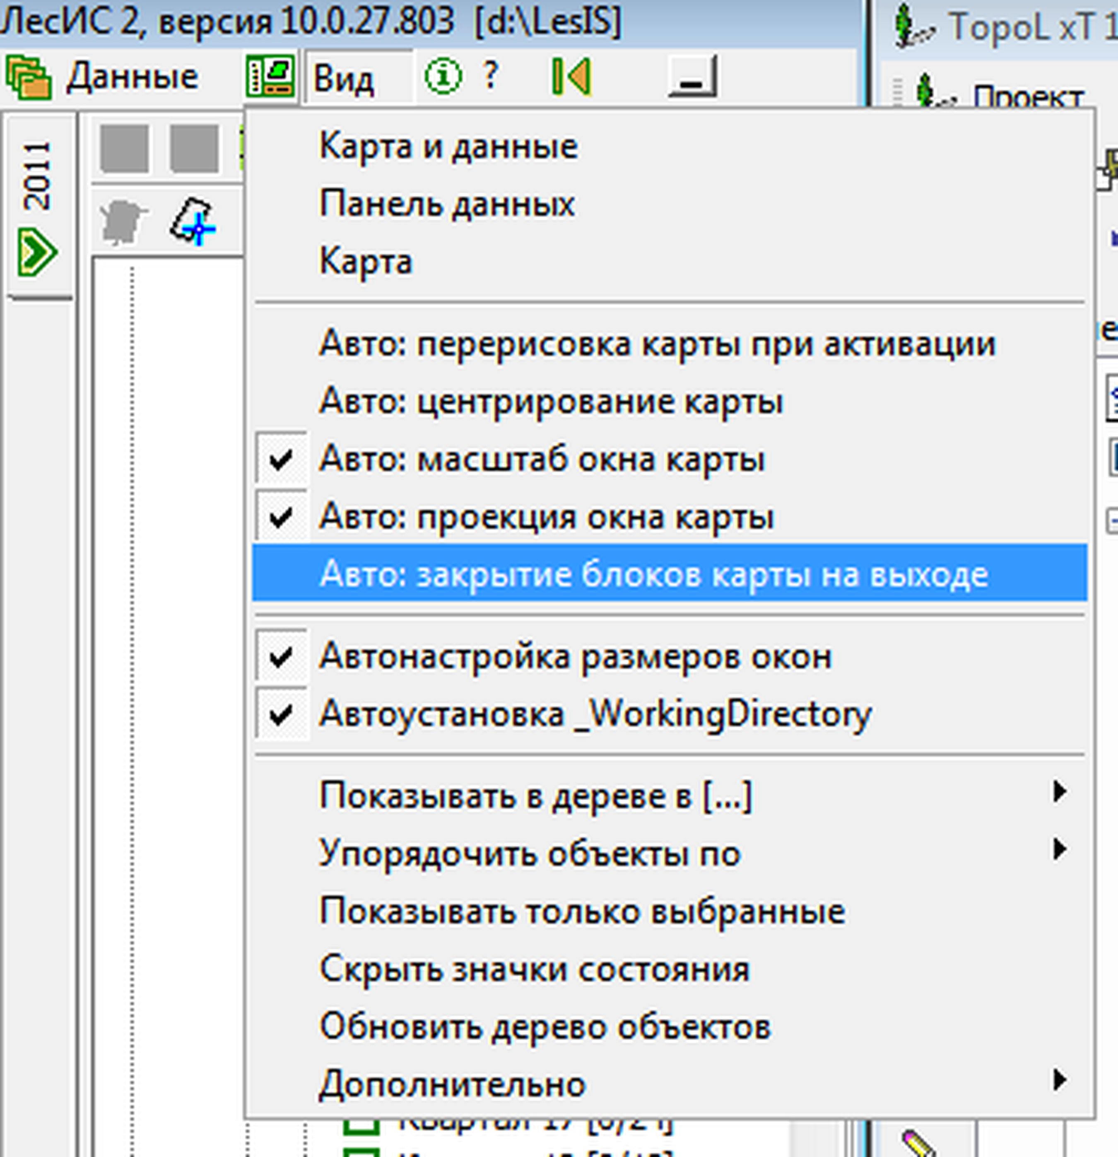Choose the Карта menu entry
Viewport: 1118px width, 1157px height.
click(x=670, y=262)
